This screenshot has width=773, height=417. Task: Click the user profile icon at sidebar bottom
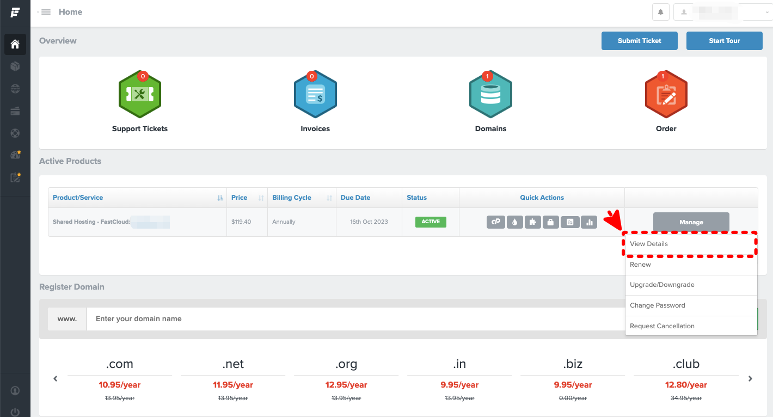15,390
